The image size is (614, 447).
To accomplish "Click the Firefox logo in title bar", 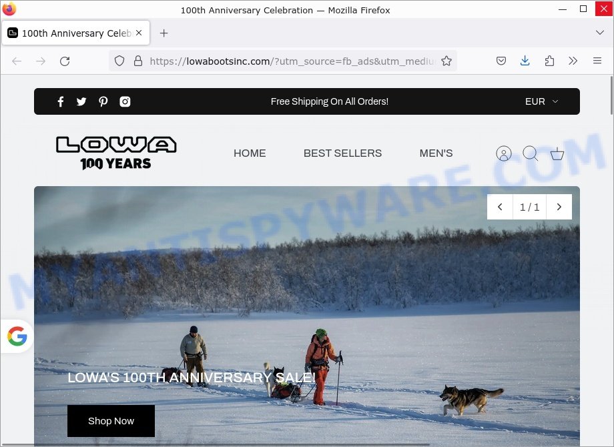I will [x=9, y=9].
